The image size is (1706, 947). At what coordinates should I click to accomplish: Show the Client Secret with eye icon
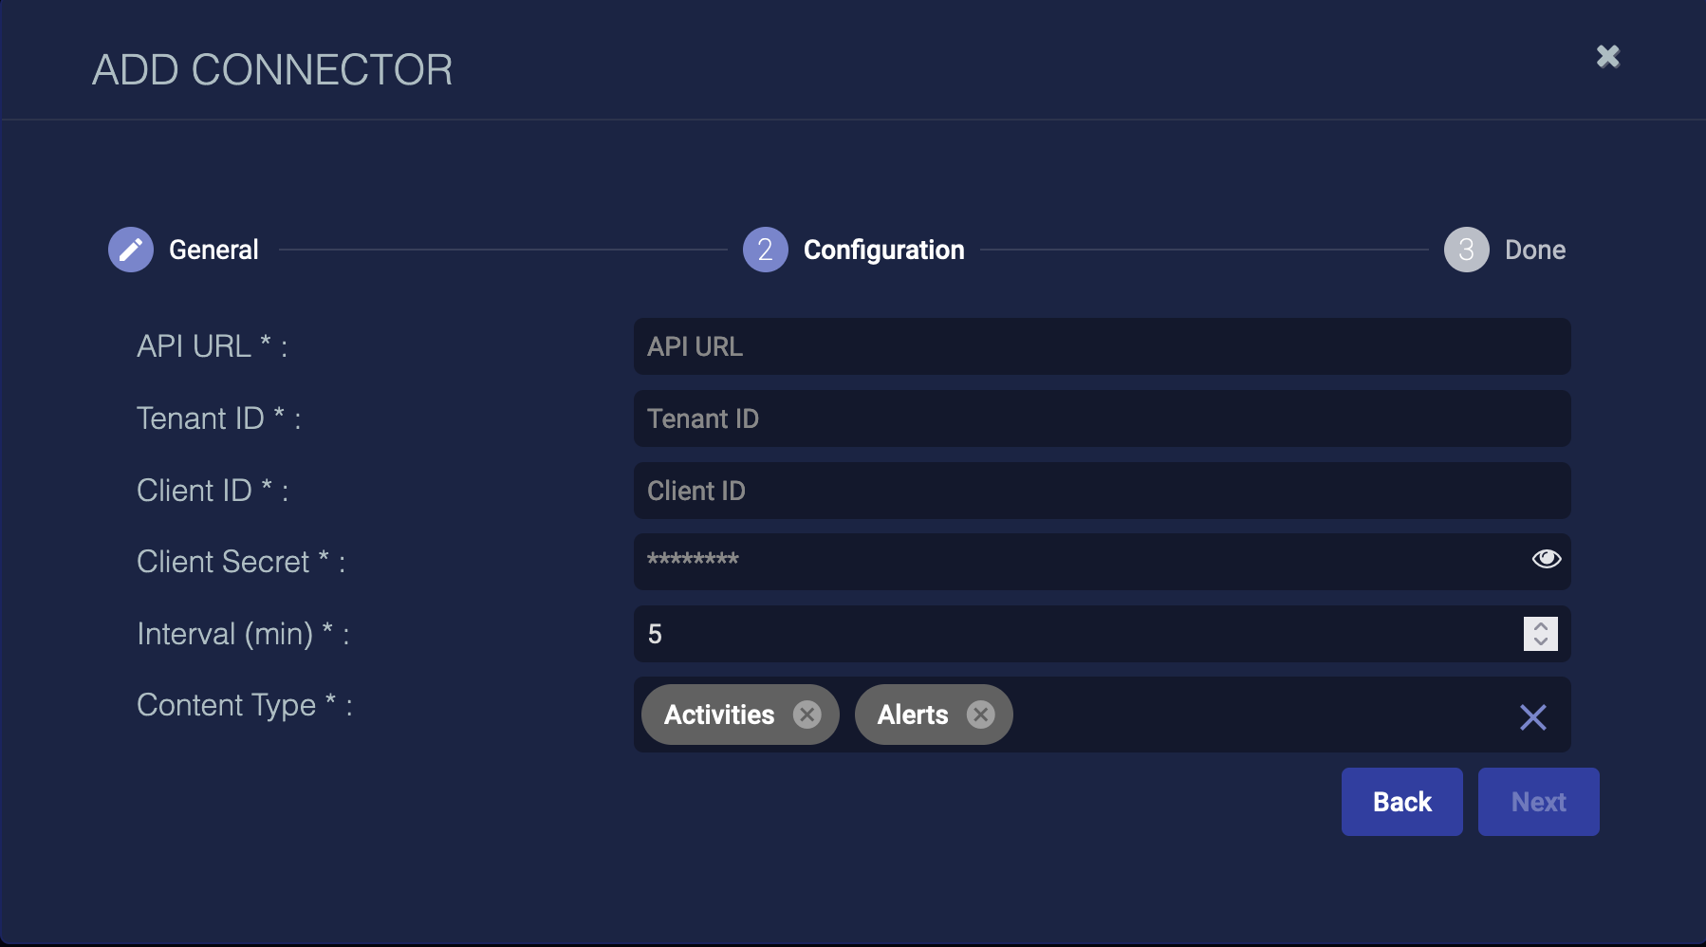pos(1546,559)
